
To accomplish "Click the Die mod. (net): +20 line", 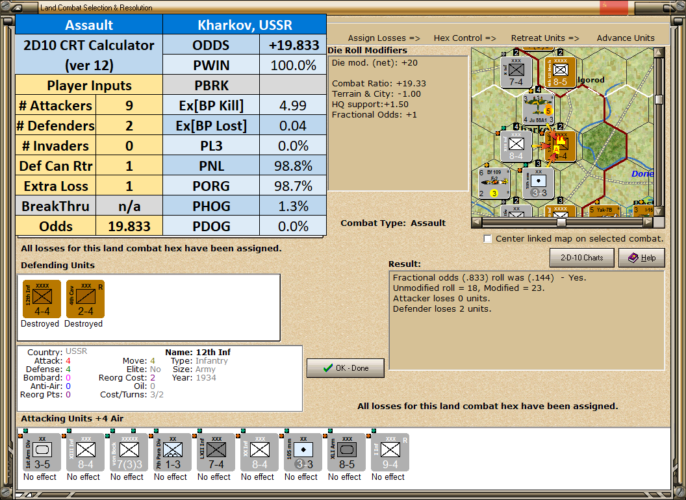I will point(374,62).
